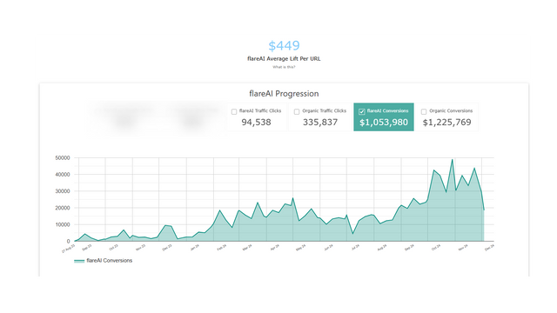Click the 20000 y-axis label
Viewport: 557px width, 313px height.
click(63, 208)
